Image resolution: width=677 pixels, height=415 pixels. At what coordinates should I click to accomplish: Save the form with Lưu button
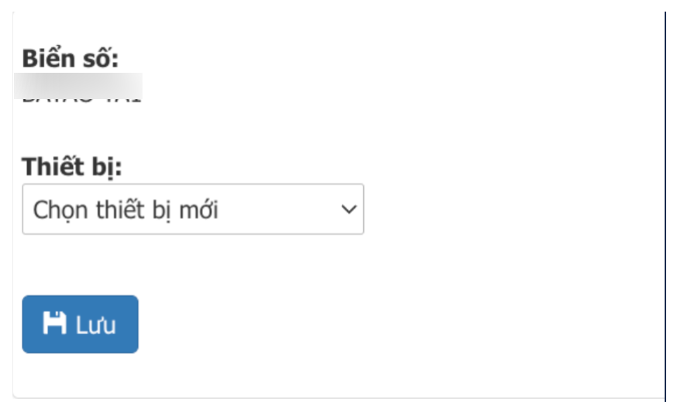pyautogui.click(x=81, y=324)
